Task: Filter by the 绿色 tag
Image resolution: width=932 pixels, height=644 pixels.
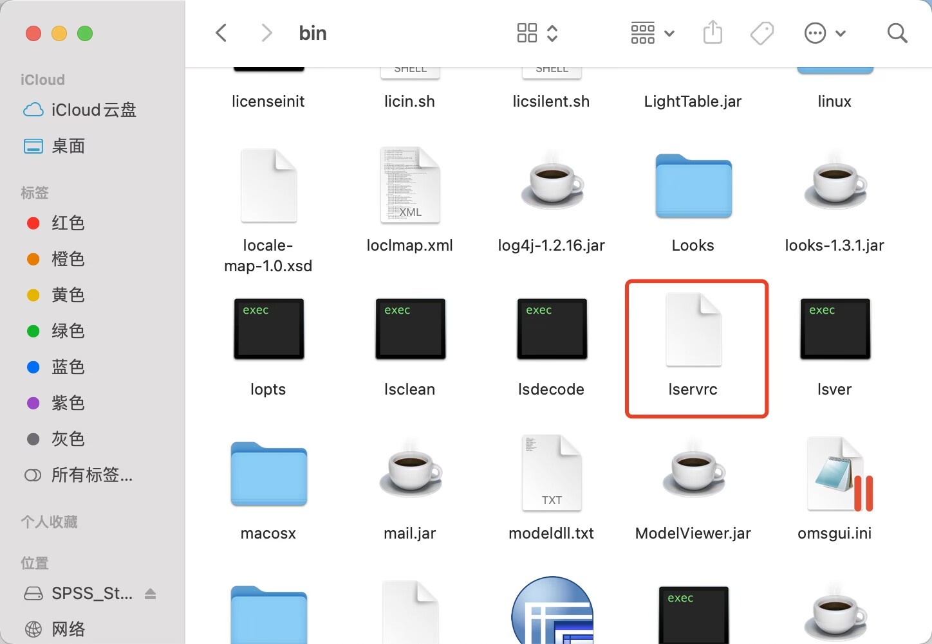Action: (55, 331)
